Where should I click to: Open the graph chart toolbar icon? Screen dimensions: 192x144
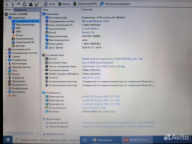click(37, 4)
